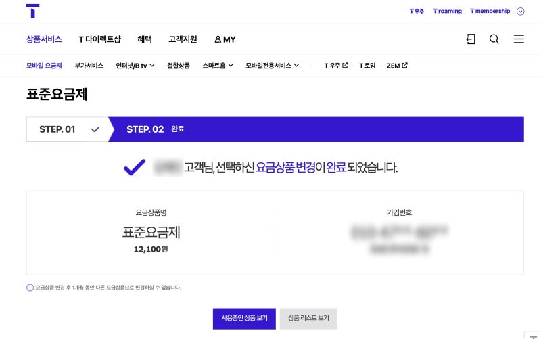Select the 고객지원 main menu
This screenshot has width=541, height=339.
(x=183, y=39)
